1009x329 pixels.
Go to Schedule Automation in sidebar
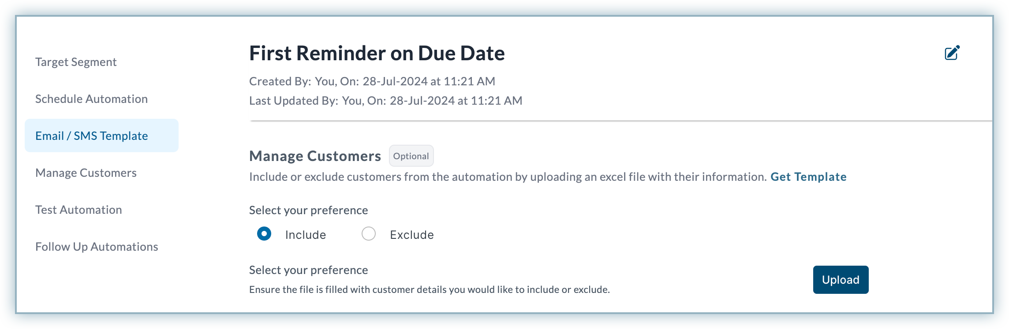pos(91,99)
